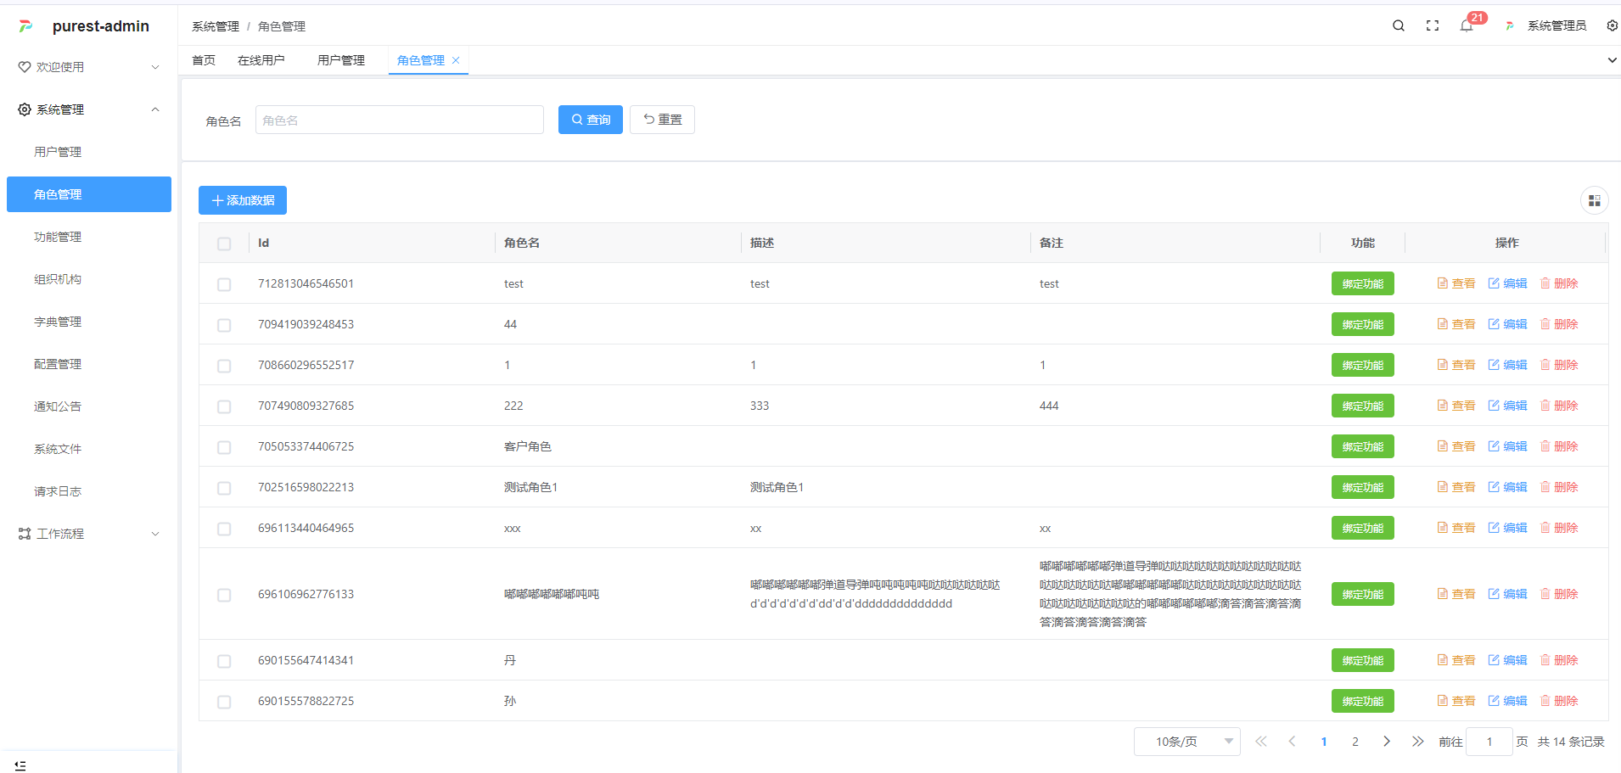
Task: Click the column layout grid icon above table
Action: 1594,201
